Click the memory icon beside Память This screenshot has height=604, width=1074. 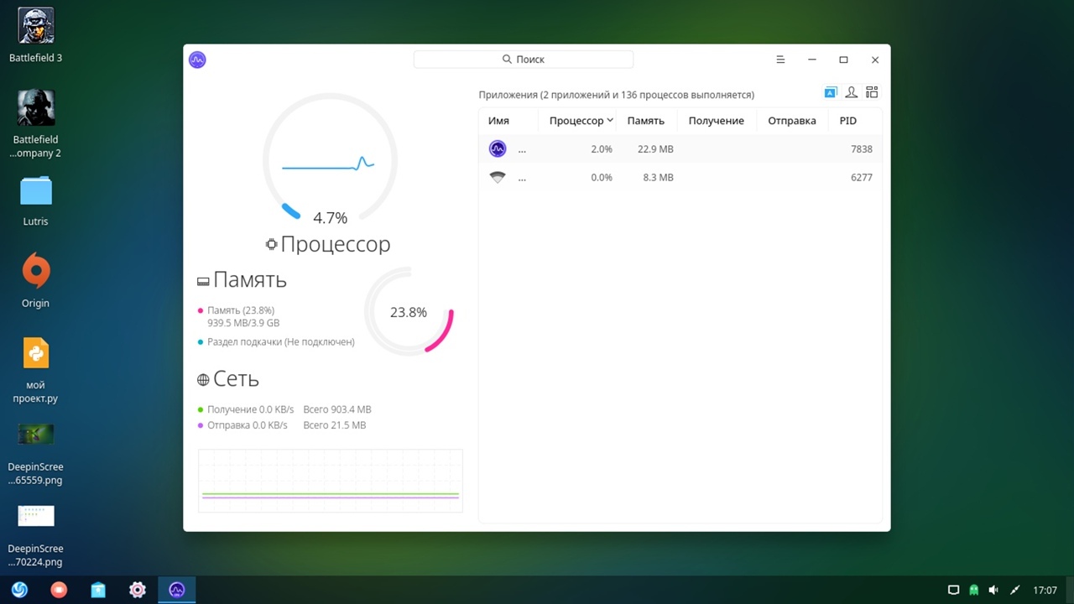pyautogui.click(x=203, y=281)
